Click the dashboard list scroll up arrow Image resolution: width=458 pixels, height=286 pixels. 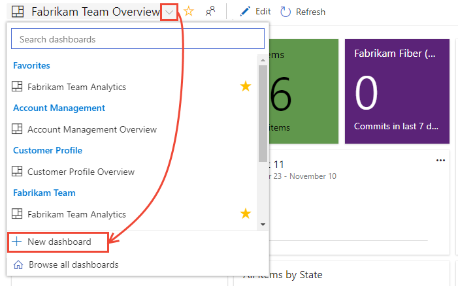(263, 60)
